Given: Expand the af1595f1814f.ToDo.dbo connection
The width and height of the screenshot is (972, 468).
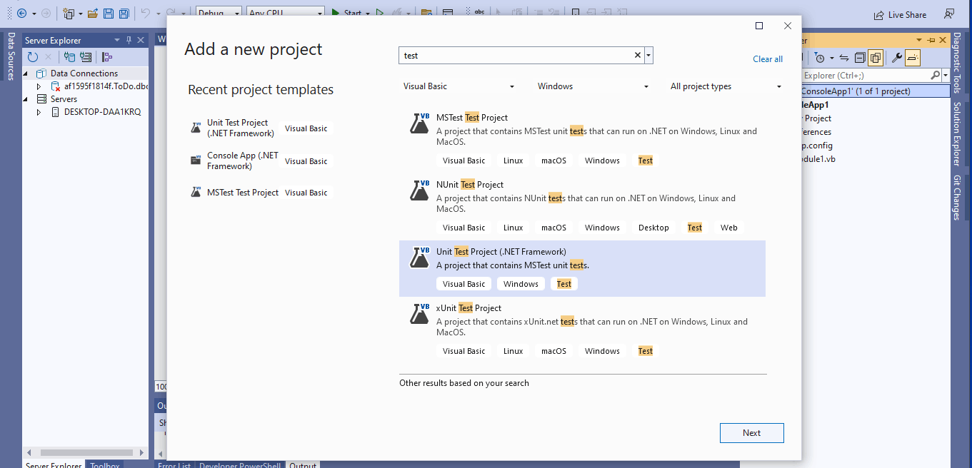Looking at the screenshot, I should tap(39, 86).
